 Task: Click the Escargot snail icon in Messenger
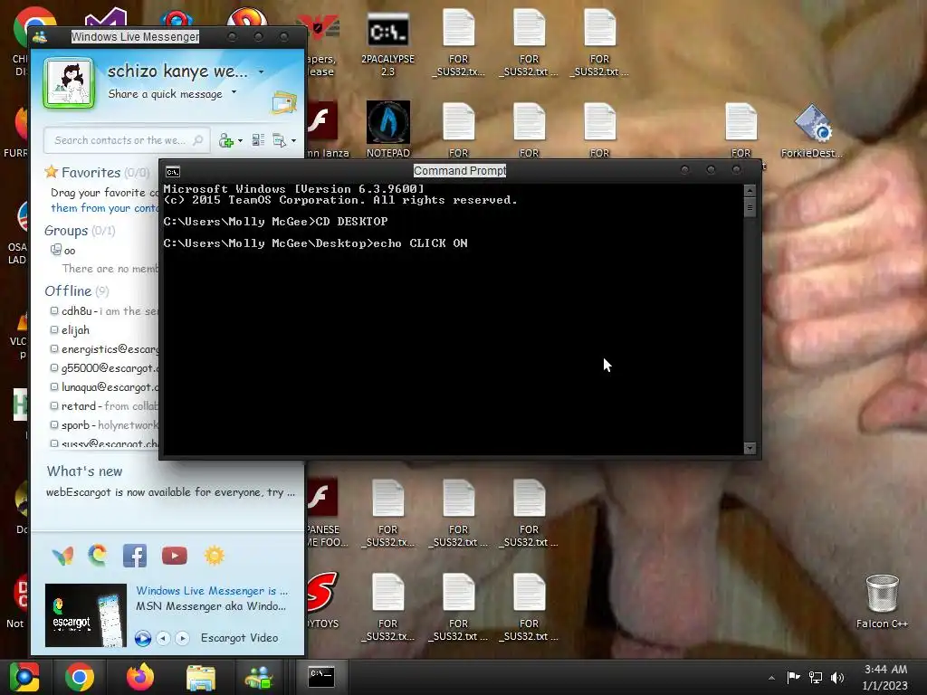pos(98,555)
